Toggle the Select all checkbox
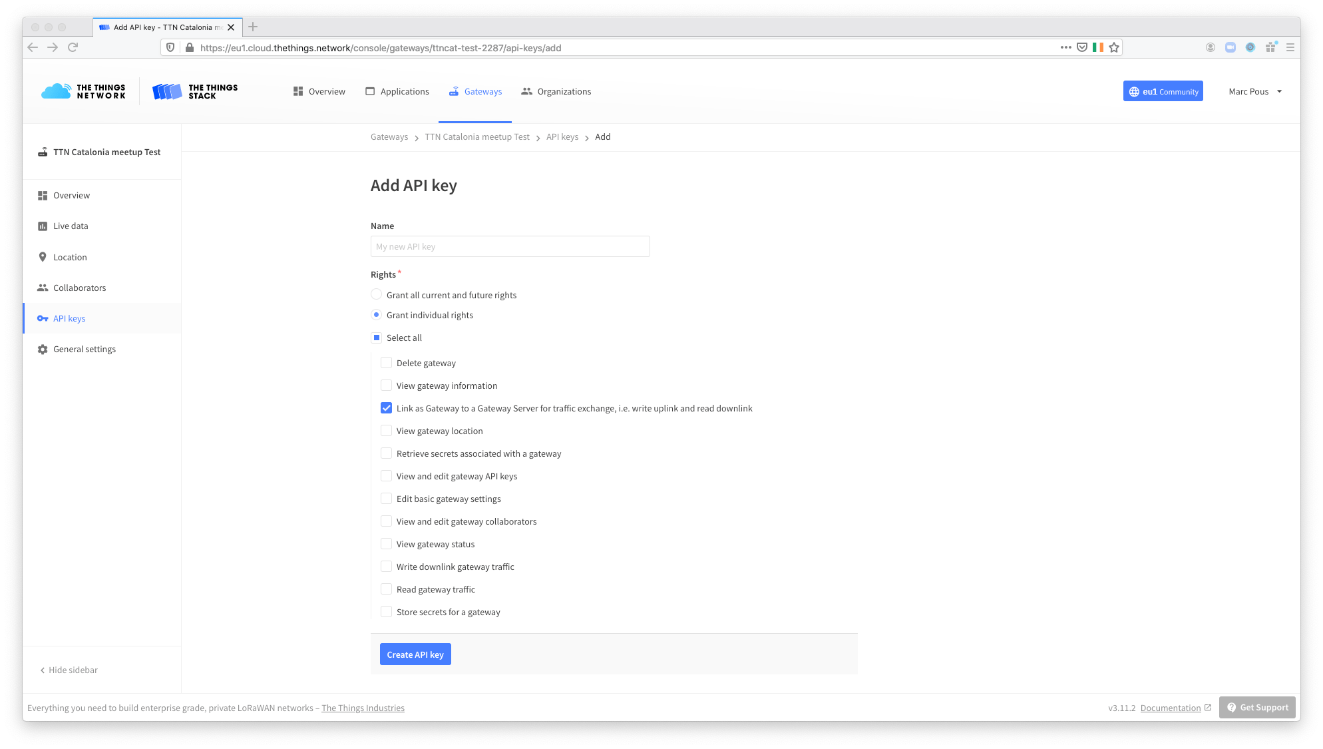1323x749 pixels. click(377, 338)
